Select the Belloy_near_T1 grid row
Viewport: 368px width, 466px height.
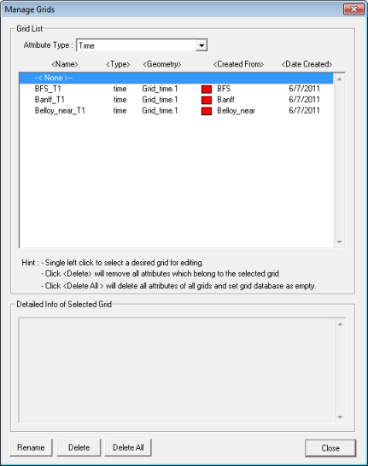(x=176, y=111)
